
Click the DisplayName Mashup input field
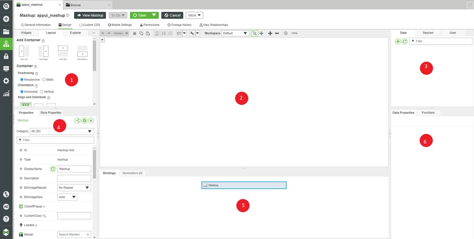(x=74, y=169)
